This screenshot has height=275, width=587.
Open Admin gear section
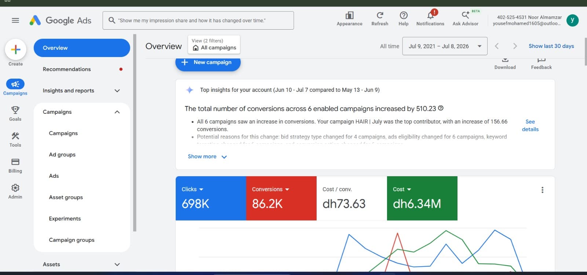tap(15, 191)
